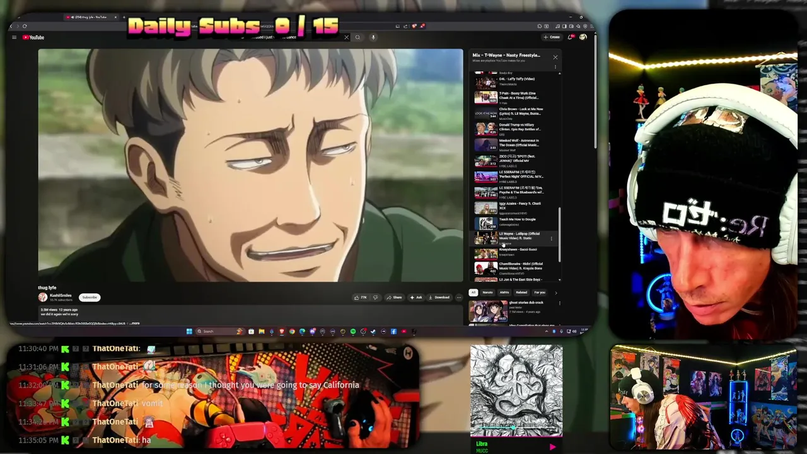Open the KushiiSmiles channel name link

[61, 295]
